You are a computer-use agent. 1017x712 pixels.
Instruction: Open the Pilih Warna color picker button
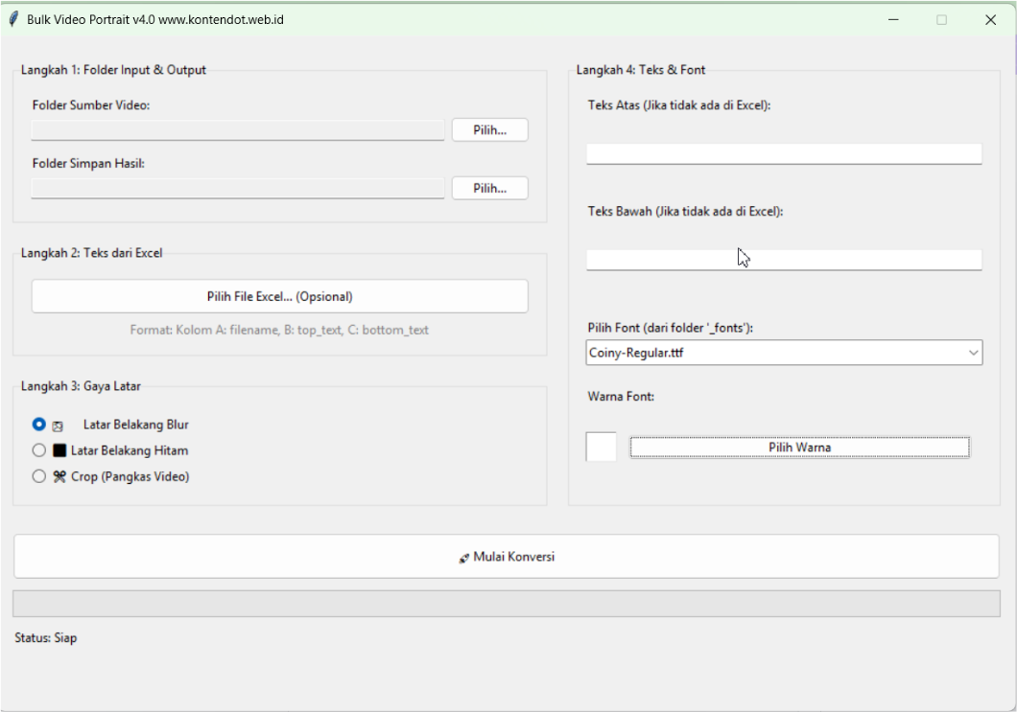(799, 448)
